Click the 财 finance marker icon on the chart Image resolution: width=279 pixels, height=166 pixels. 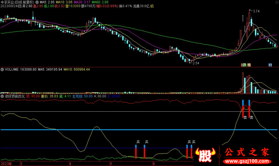coord(270,65)
